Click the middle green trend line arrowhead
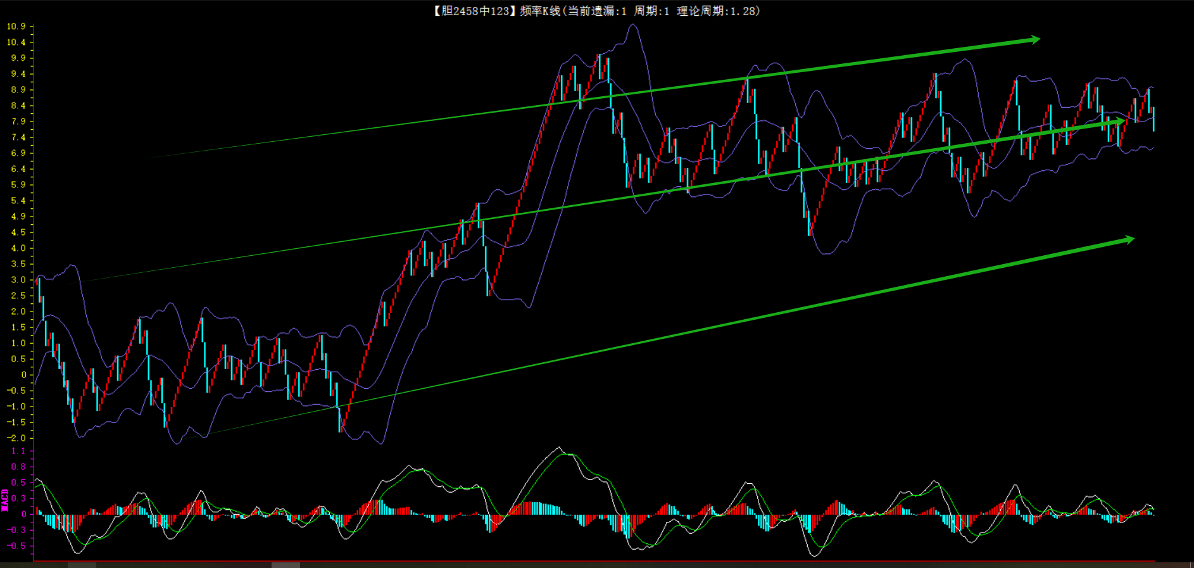The height and width of the screenshot is (568, 1194). click(1119, 122)
